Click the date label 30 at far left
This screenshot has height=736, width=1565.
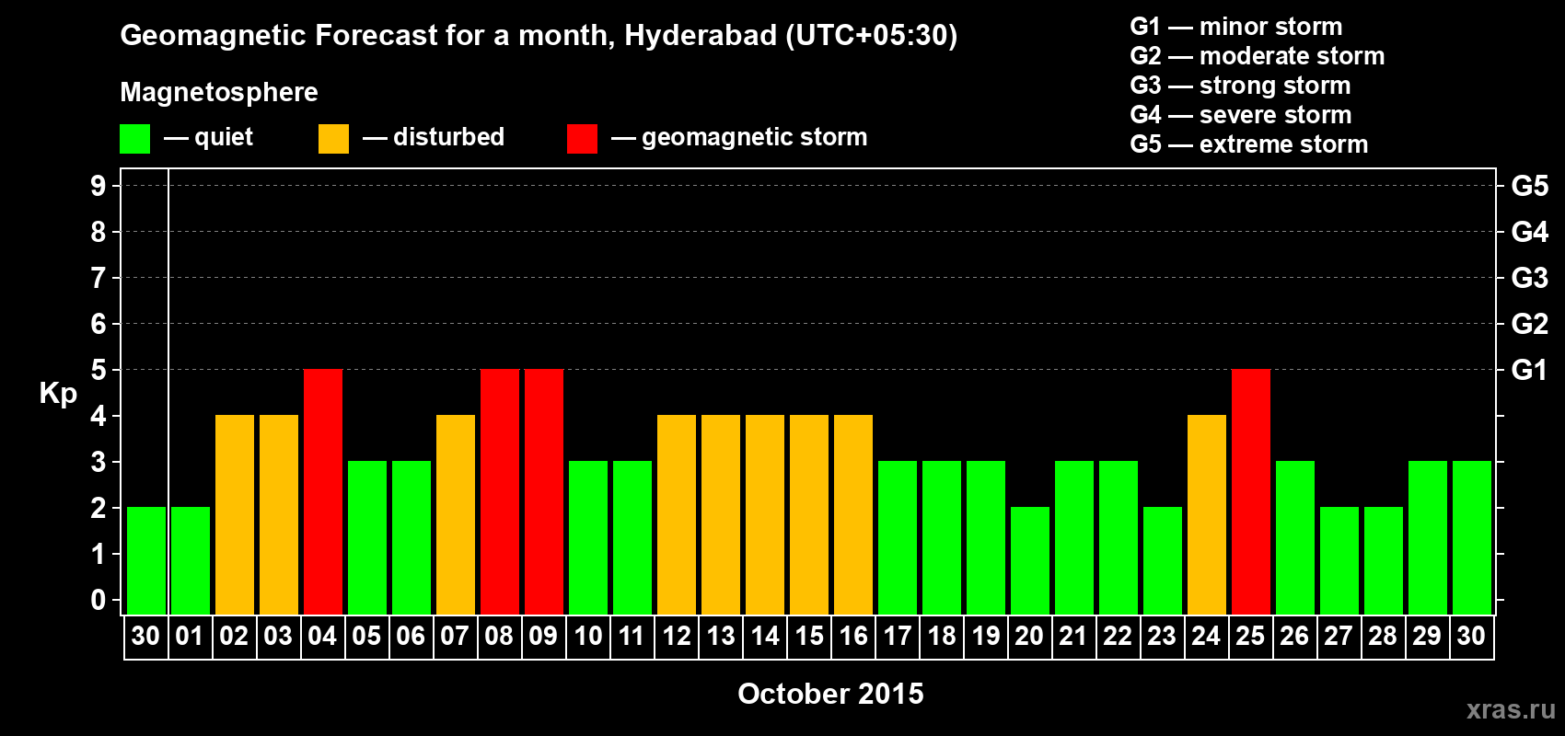[145, 637]
